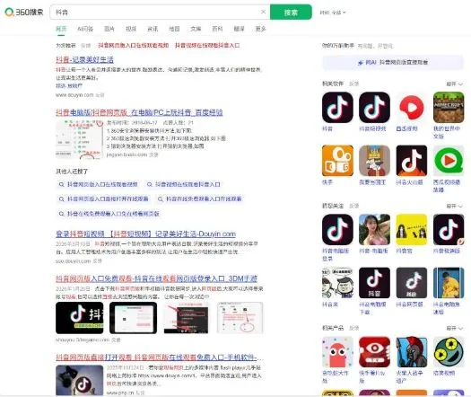Click the red suggestion 抖音视频在线观看抖音入口
The image size is (471, 397).
(x=207, y=46)
